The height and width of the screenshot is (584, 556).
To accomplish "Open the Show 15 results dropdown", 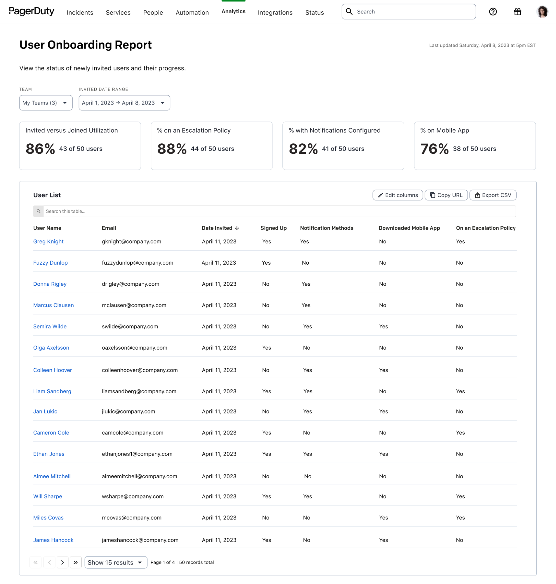I will (116, 562).
